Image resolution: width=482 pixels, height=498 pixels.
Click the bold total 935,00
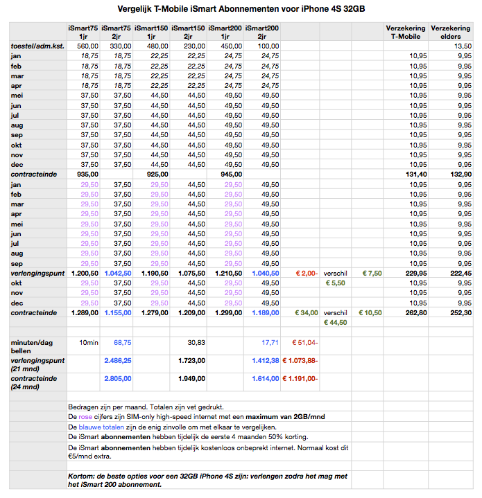[87, 175]
